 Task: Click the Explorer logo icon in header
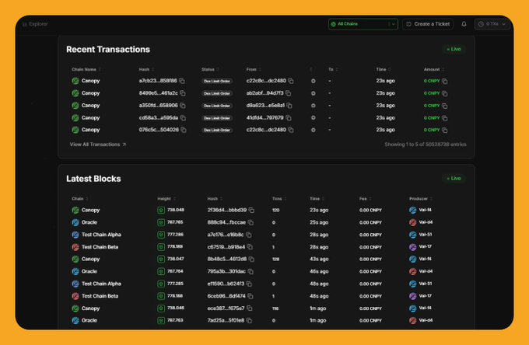click(x=25, y=24)
